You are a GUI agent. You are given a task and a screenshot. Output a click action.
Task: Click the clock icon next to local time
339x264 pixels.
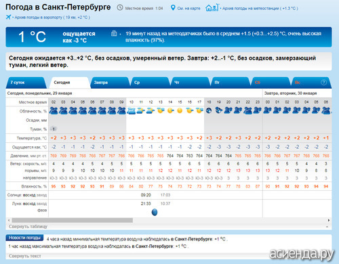pyautogui.click(x=120, y=7)
